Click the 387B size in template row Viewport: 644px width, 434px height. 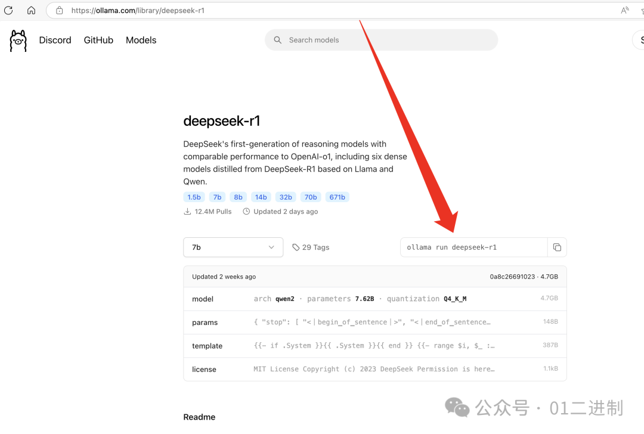(550, 345)
